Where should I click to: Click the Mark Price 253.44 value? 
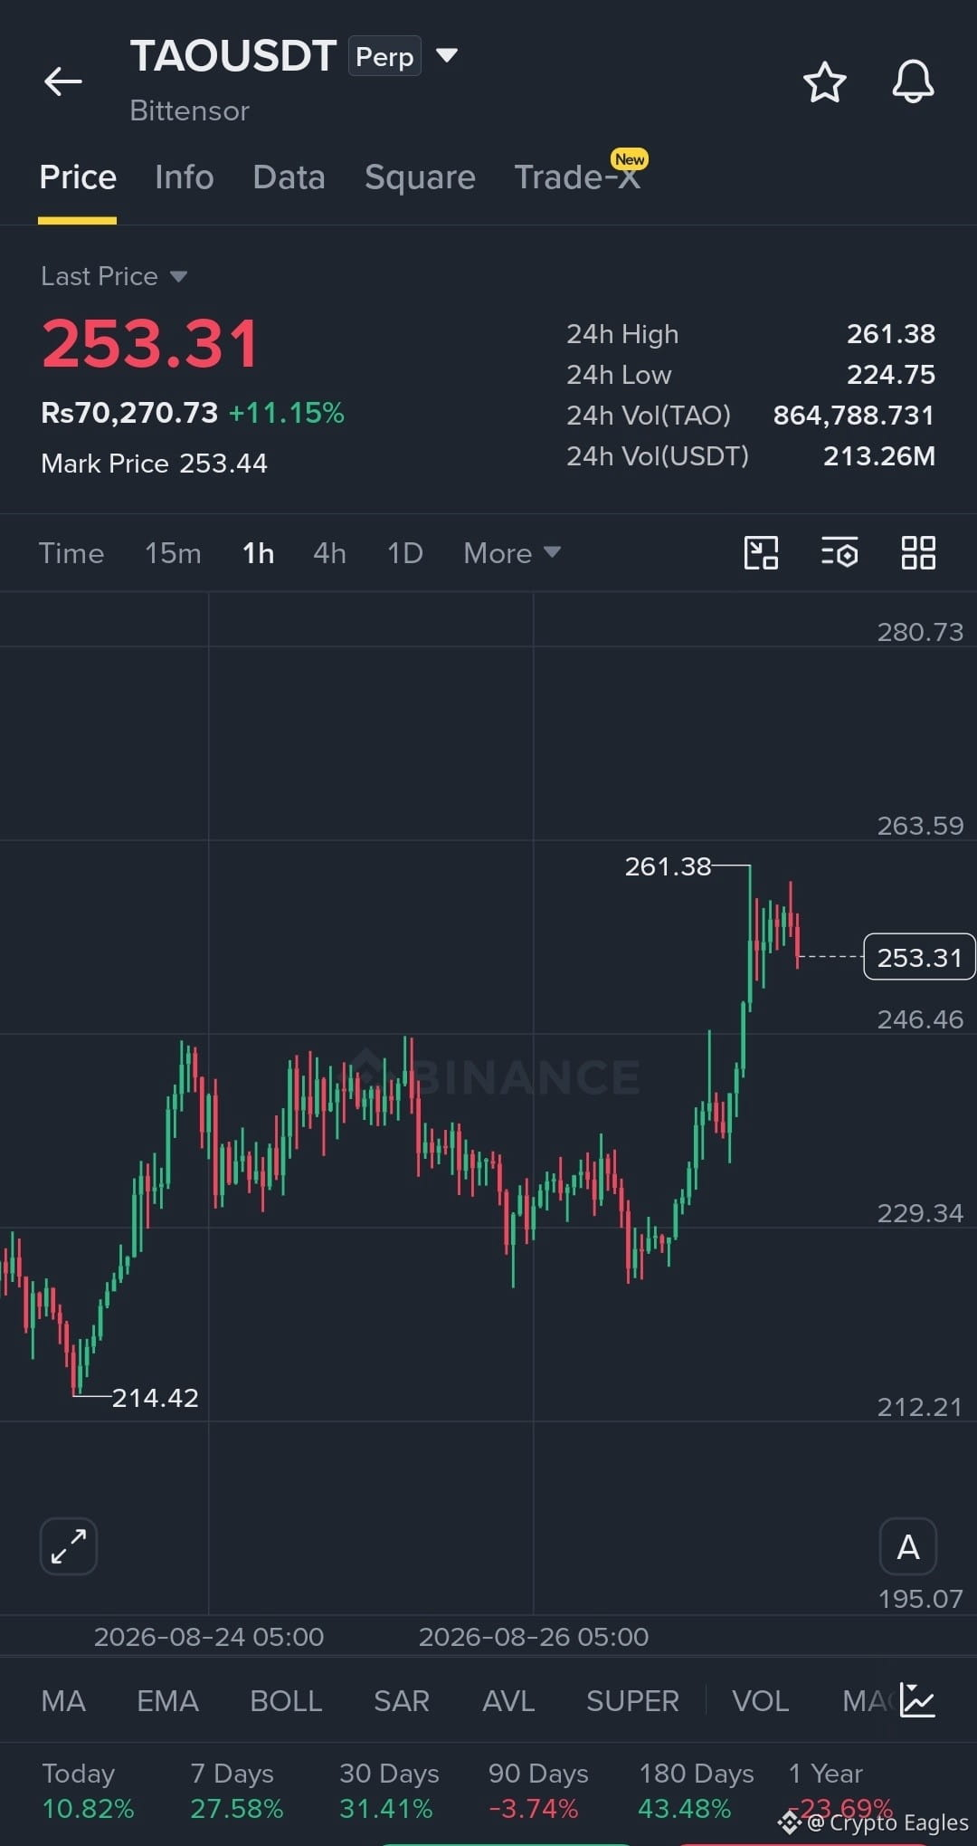223,464
